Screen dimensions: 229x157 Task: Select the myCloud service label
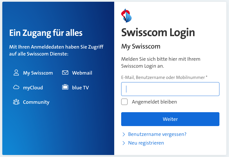click(33, 88)
